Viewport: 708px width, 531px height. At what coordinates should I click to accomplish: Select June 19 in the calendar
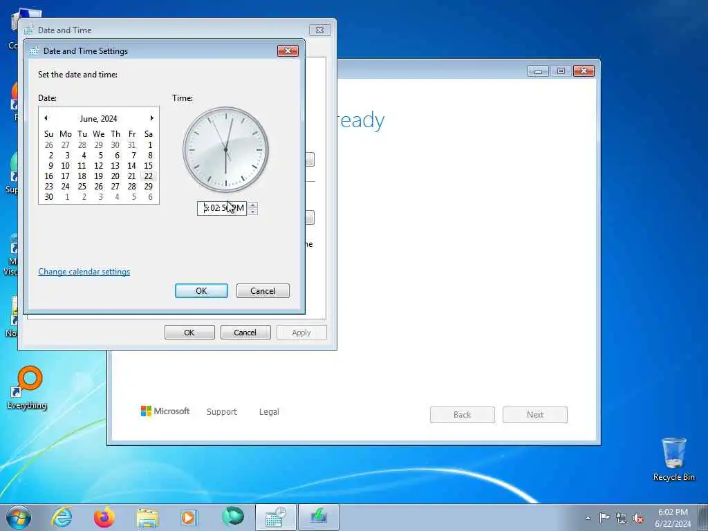tap(98, 176)
